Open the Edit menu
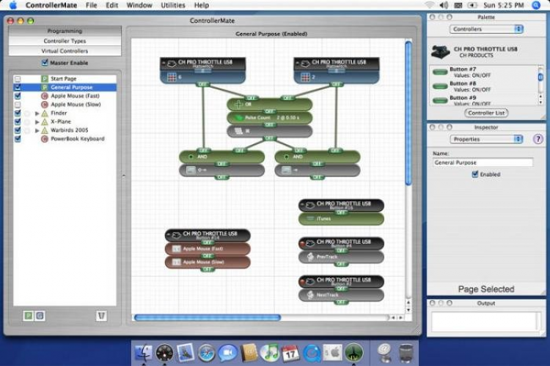550x366 pixels. click(x=112, y=5)
